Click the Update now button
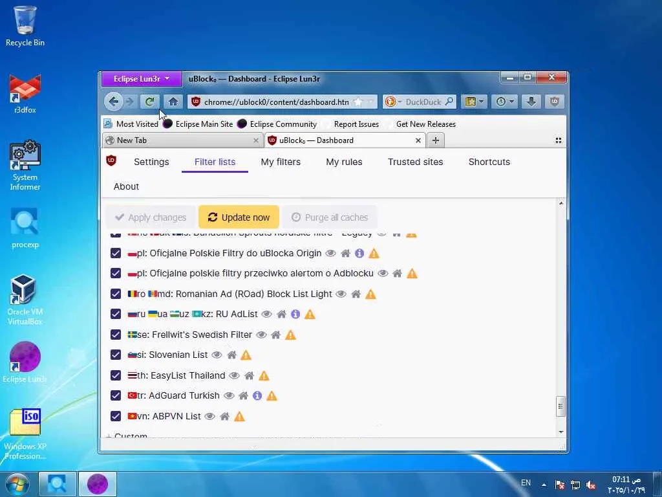Viewport: 662px width, 497px height. pyautogui.click(x=239, y=217)
